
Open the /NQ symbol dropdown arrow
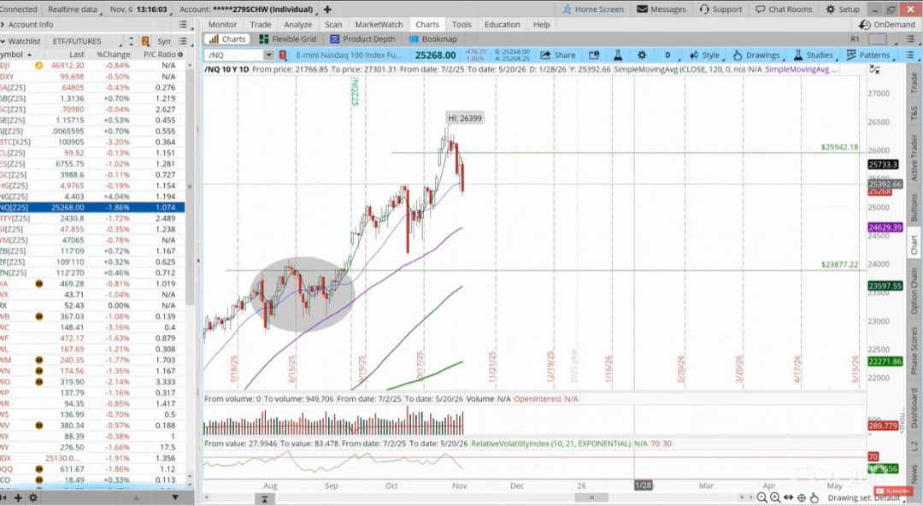click(269, 55)
